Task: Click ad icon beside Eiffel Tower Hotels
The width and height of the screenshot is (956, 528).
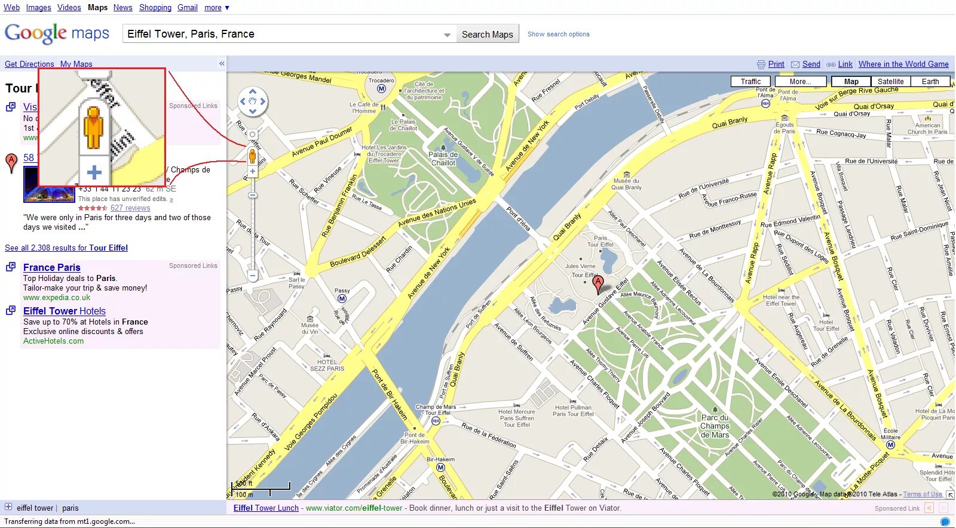Action: point(11,310)
